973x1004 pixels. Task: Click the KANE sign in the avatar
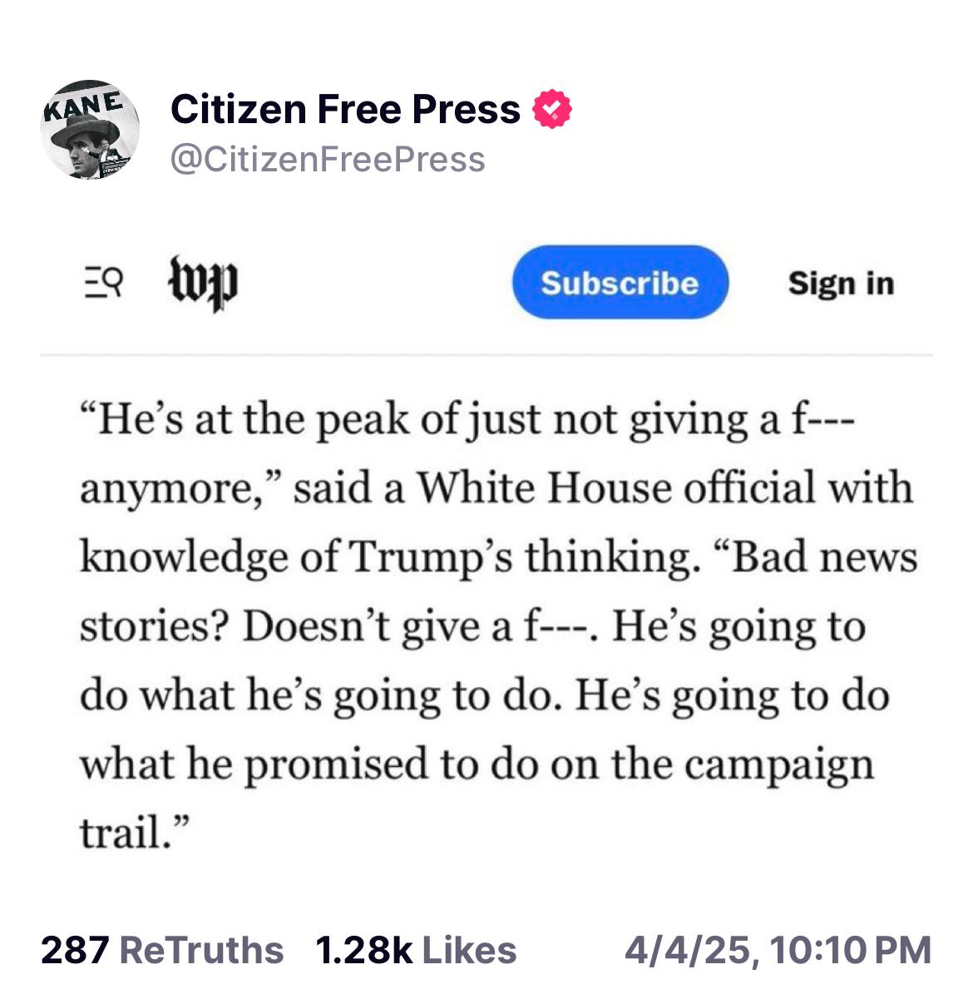click(x=83, y=106)
